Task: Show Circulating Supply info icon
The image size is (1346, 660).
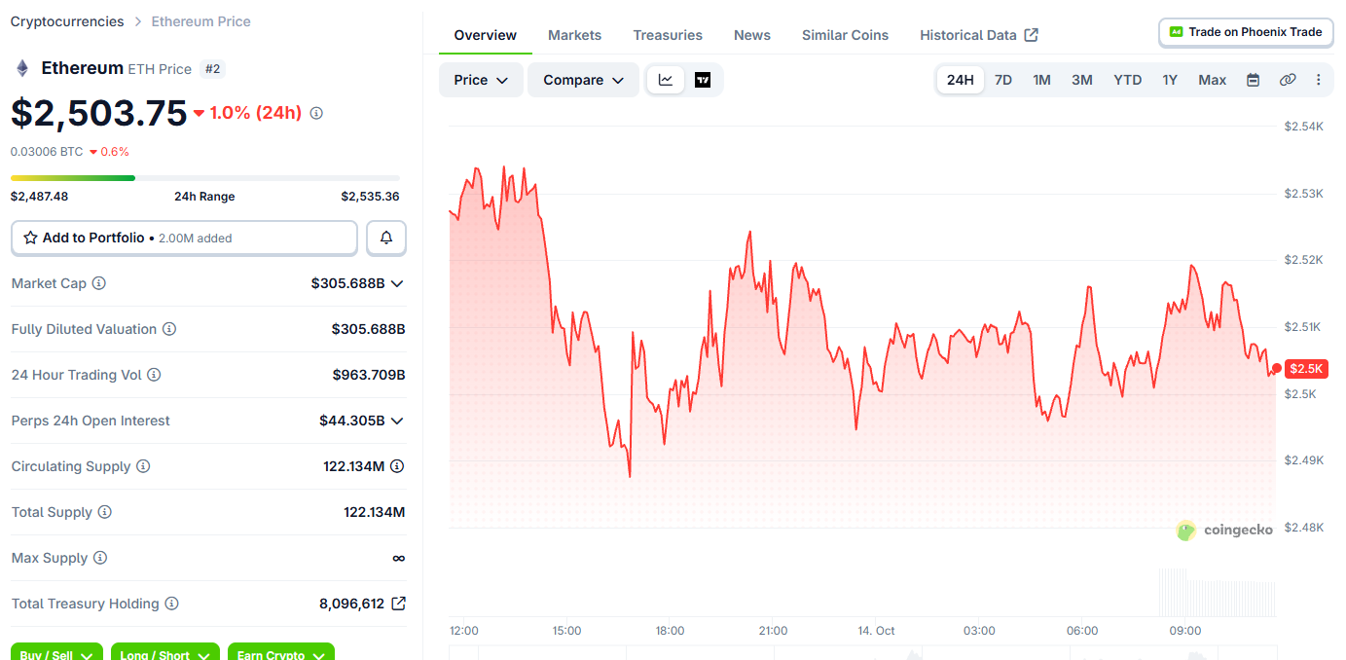Action: 143,466
